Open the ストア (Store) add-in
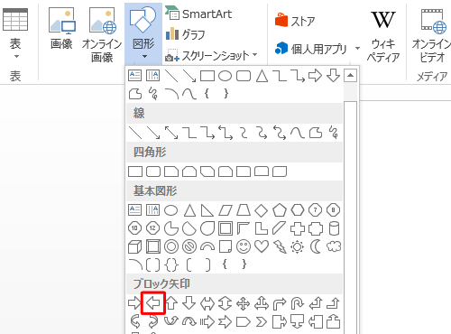The image size is (451, 334). click(295, 21)
